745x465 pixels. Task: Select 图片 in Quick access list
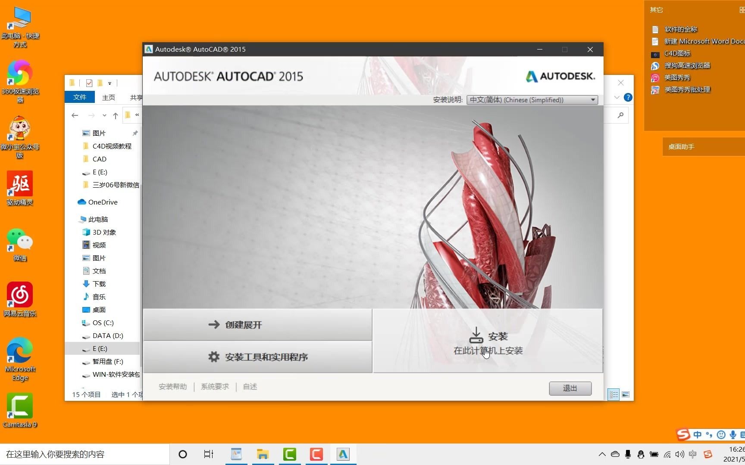click(x=99, y=133)
